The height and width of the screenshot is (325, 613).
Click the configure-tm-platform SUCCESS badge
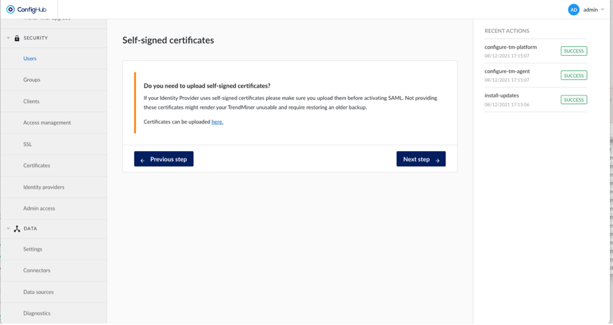(573, 51)
